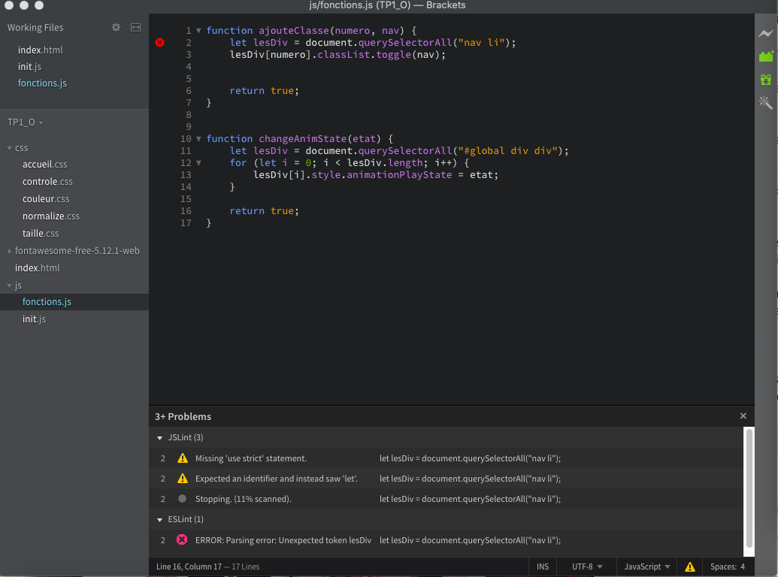
Task: Collapse the js folder
Action: click(x=10, y=285)
